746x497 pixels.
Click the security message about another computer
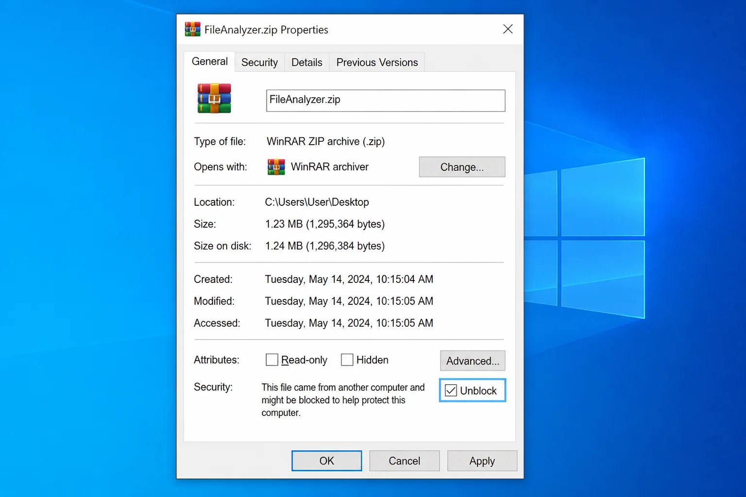point(343,400)
